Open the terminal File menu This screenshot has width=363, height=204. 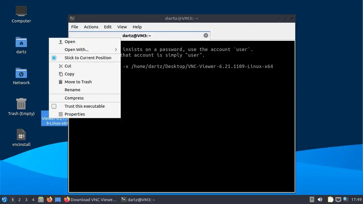pos(75,27)
